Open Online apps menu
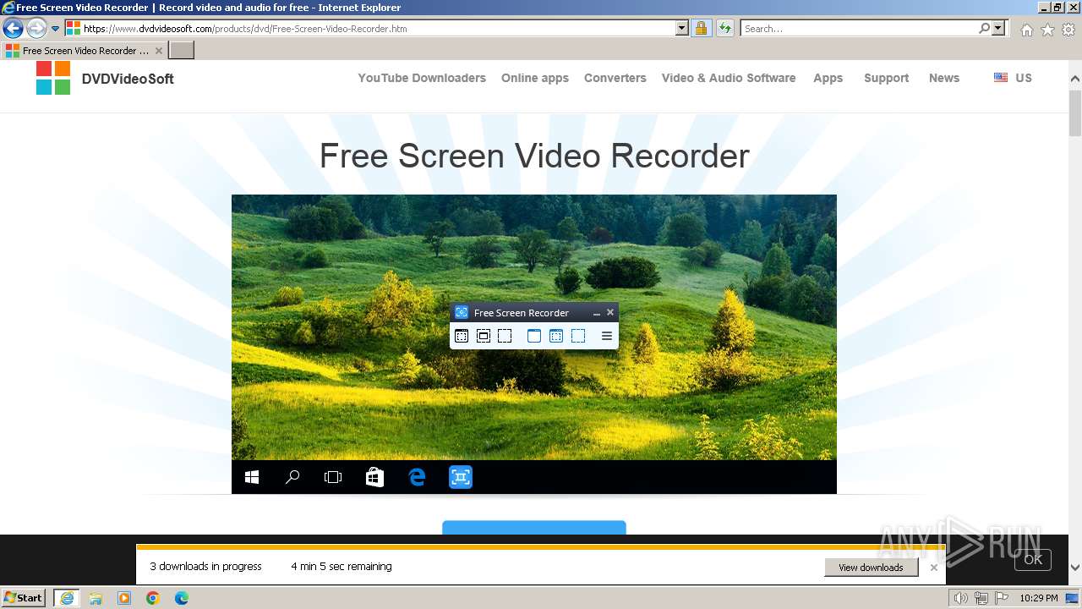 tap(535, 78)
